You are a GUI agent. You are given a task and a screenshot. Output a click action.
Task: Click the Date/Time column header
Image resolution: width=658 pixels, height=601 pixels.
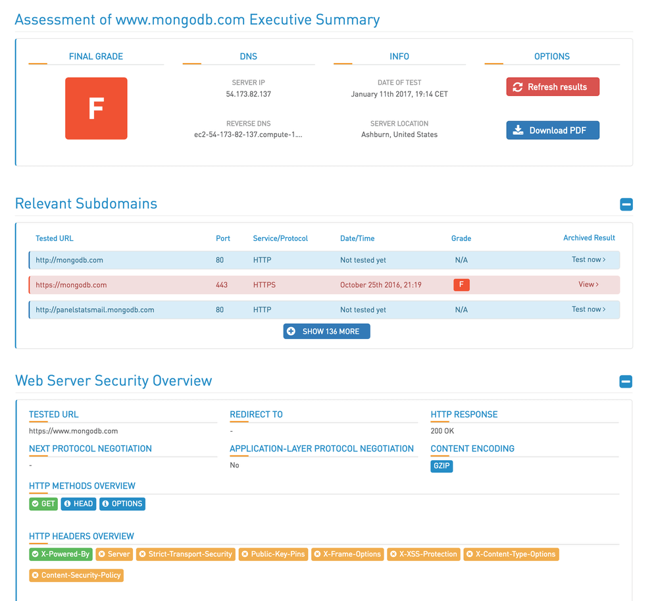click(357, 238)
